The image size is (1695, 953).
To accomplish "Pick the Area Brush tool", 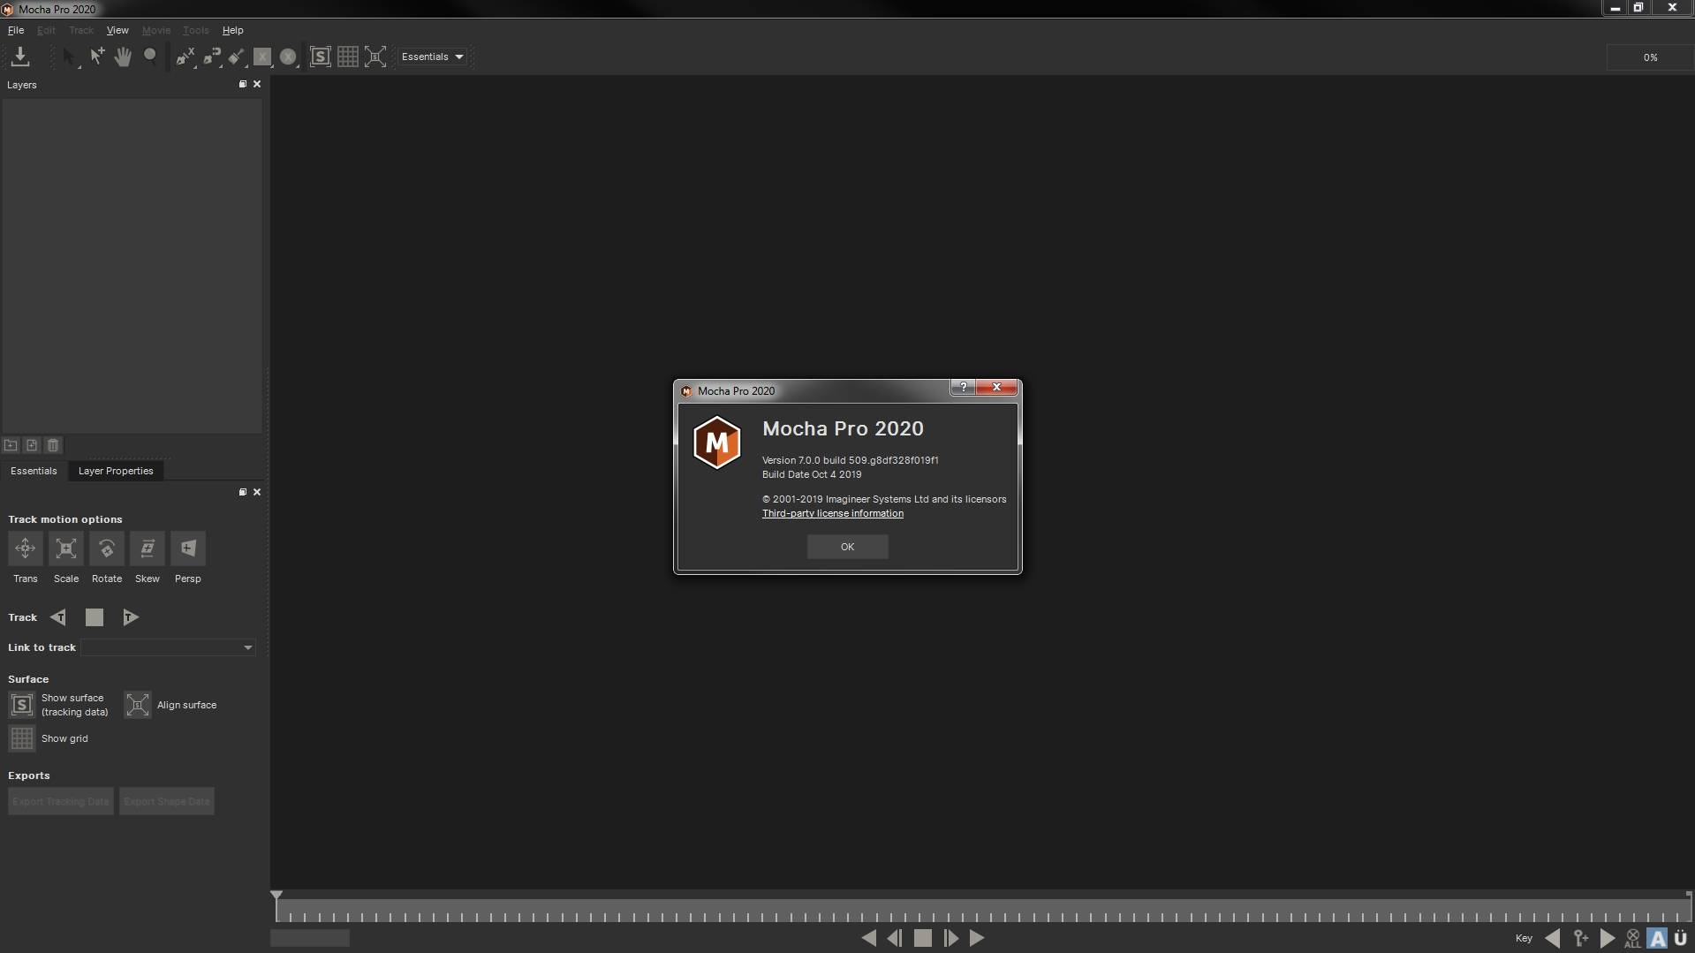I will [x=236, y=57].
